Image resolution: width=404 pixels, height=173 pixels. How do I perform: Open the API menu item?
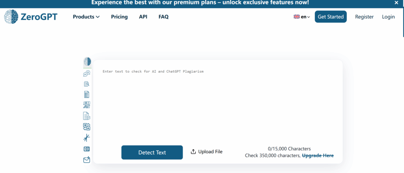[143, 17]
